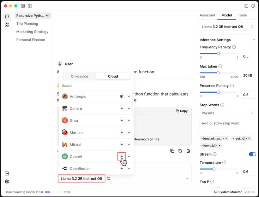Click the Anthropic provider settings gear icon

[122, 96]
